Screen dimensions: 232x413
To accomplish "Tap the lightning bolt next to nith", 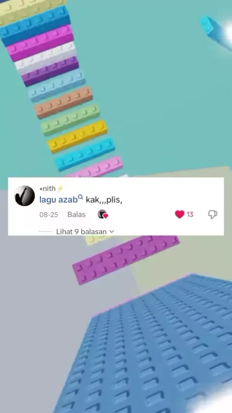I will [60, 188].
